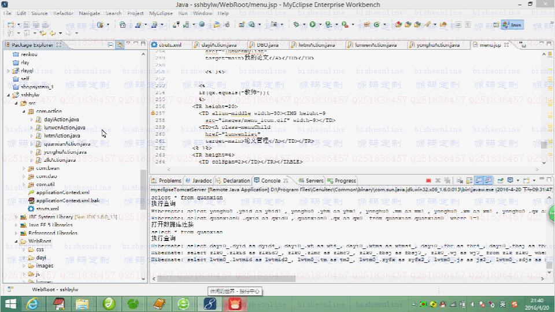Switch to the Problems tab

click(166, 180)
